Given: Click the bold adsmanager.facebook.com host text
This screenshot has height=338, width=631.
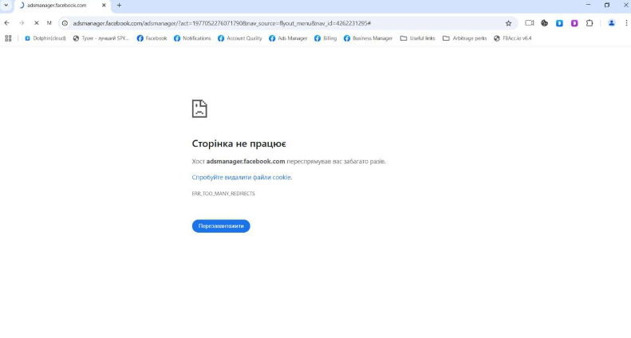Looking at the screenshot, I should click(x=246, y=161).
